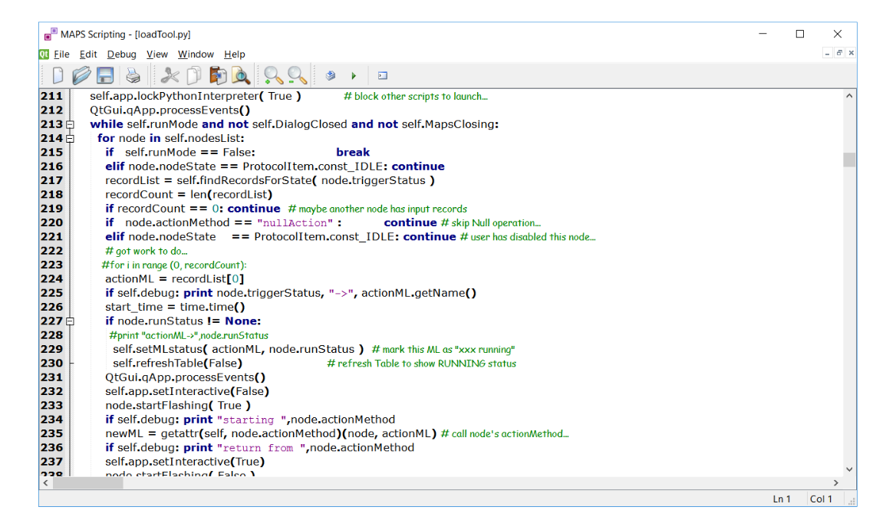Click 'self.app.setInteractive(True)' on line 237
The width and height of the screenshot is (886, 530).
click(x=186, y=462)
